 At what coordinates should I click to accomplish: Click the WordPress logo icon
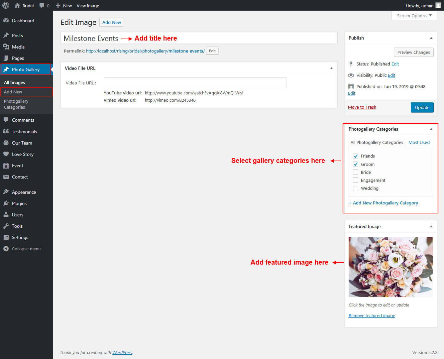coord(6,5)
